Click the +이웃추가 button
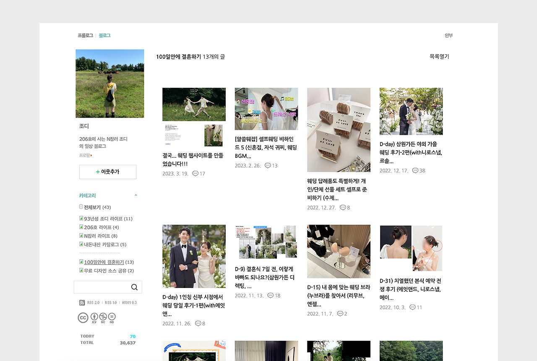 108,172
